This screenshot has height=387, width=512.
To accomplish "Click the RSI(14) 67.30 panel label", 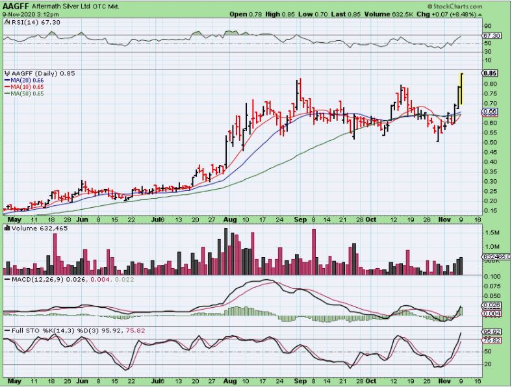I will (x=36, y=22).
